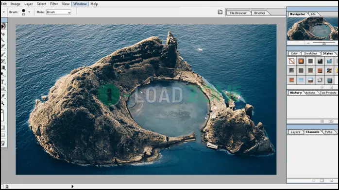339x190 pixels.
Task: Create new channel in Channels panel
Action: pos(331,180)
